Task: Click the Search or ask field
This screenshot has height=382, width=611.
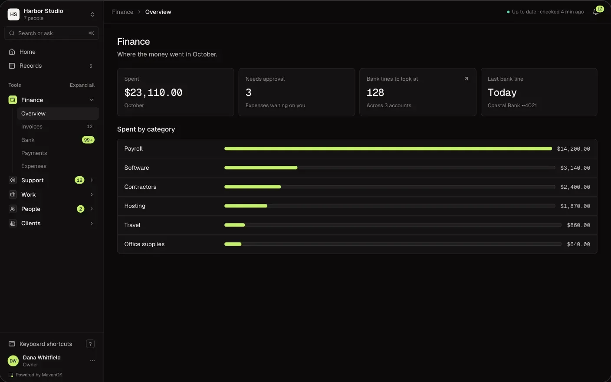Action: 52,33
